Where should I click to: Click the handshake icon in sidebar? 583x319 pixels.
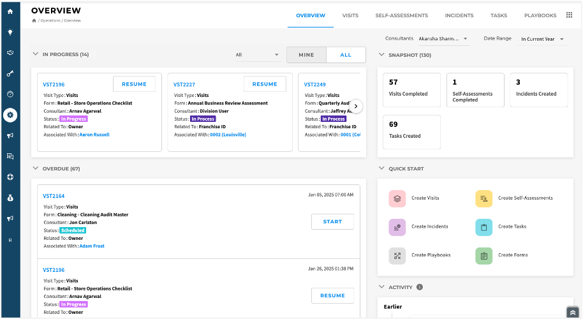(10, 52)
